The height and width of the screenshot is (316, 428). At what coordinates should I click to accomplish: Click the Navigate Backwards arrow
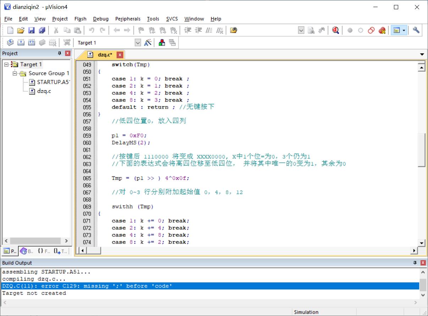(116, 31)
